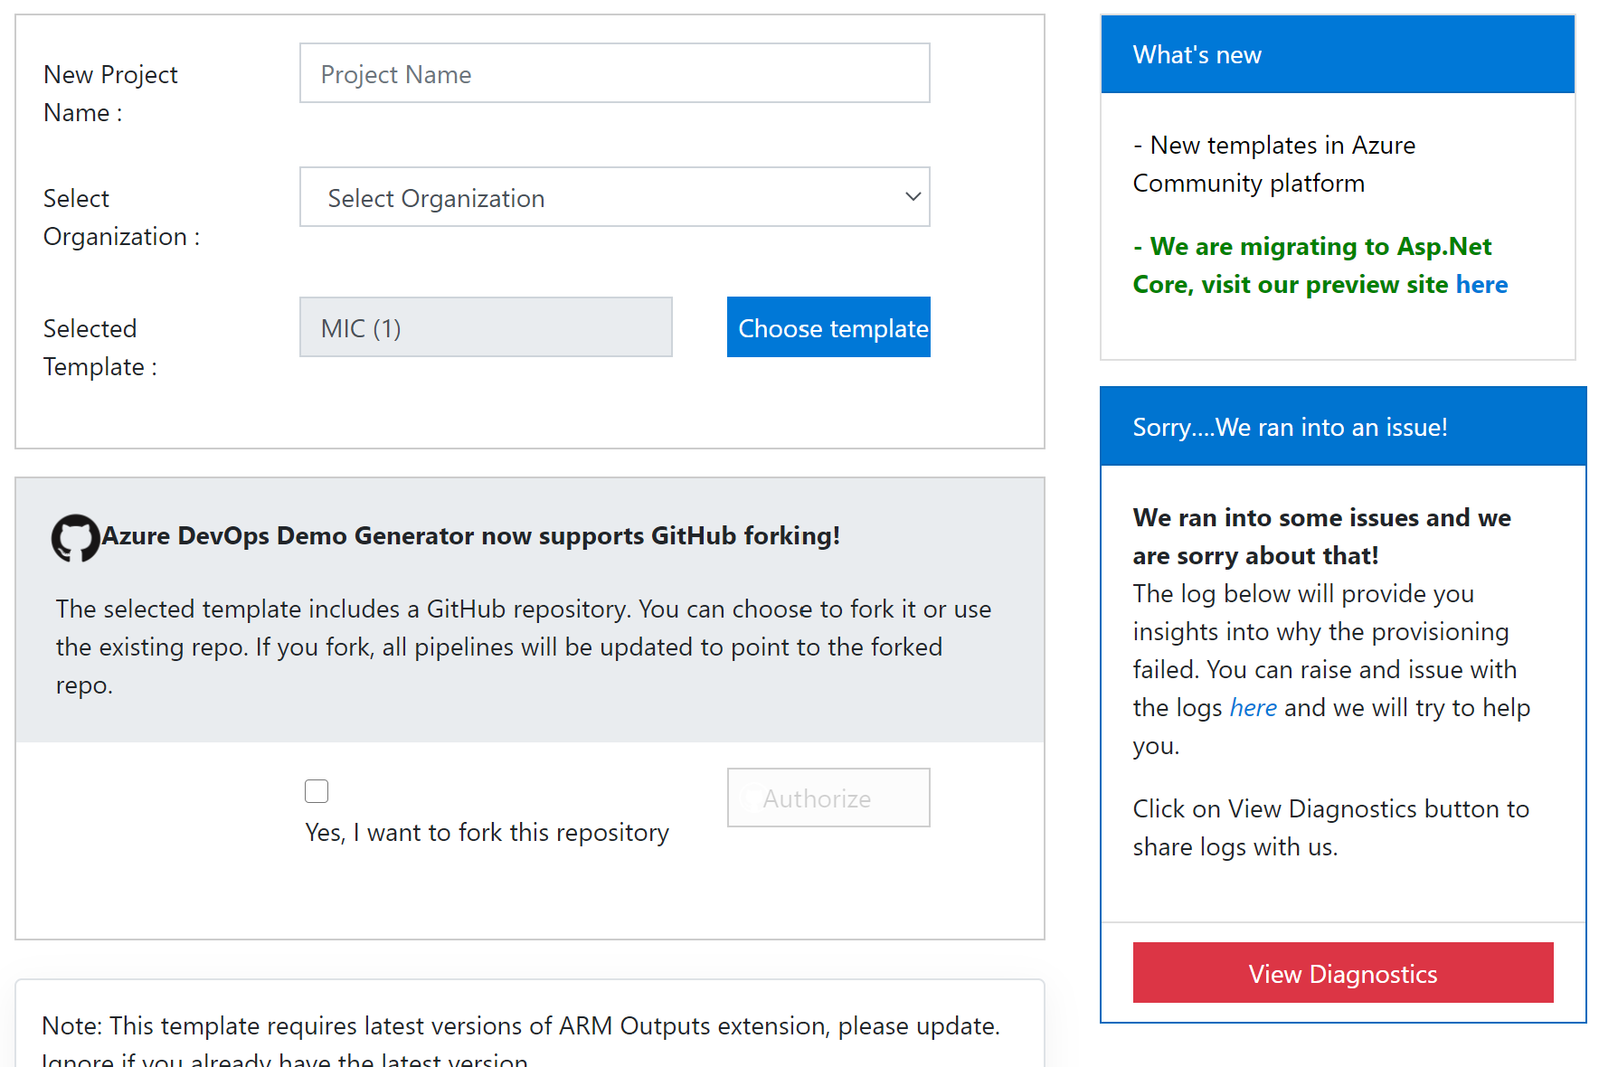Focus the Project Name input field
The image size is (1599, 1067).
[x=614, y=73]
